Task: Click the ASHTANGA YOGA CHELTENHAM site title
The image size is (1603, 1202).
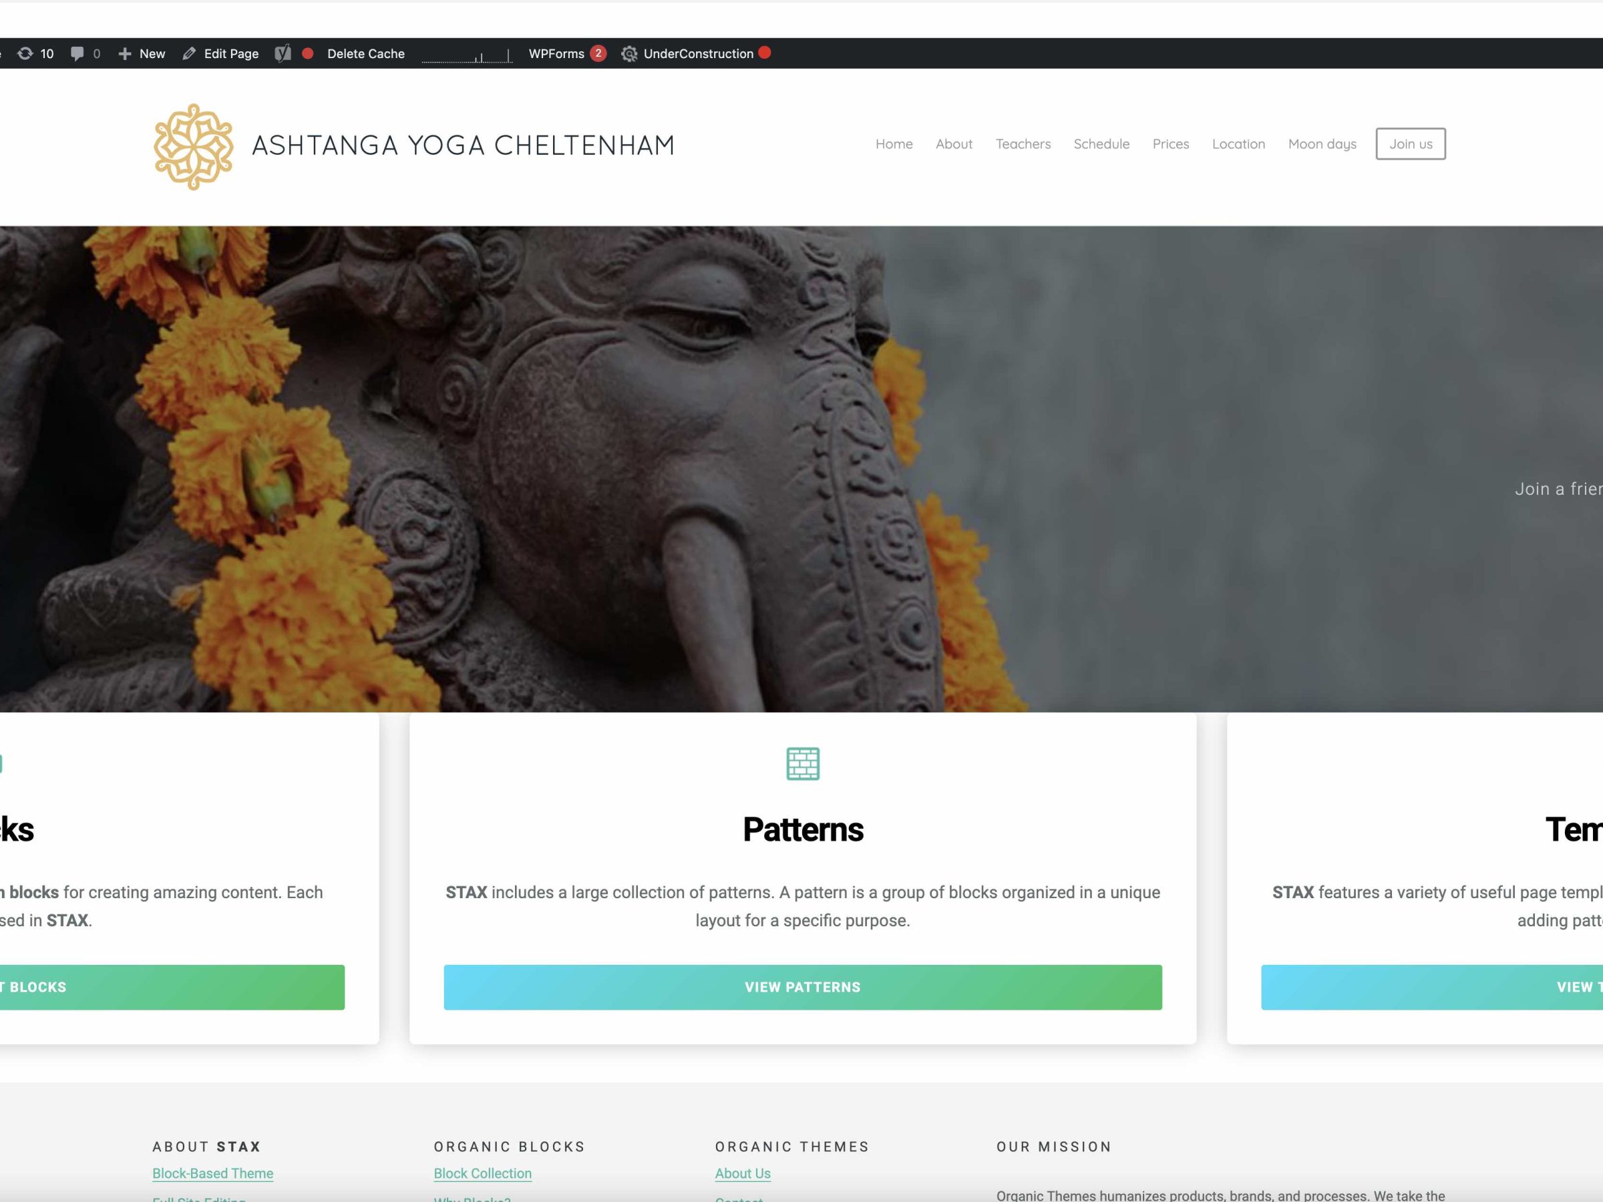Action: tap(463, 146)
